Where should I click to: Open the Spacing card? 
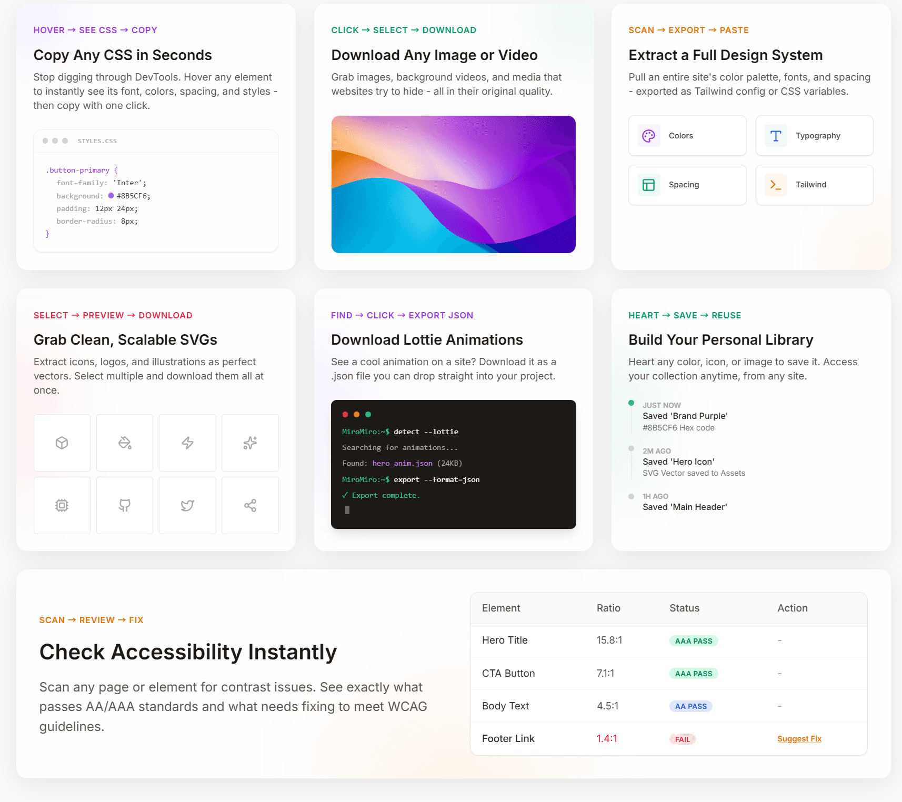tap(687, 185)
